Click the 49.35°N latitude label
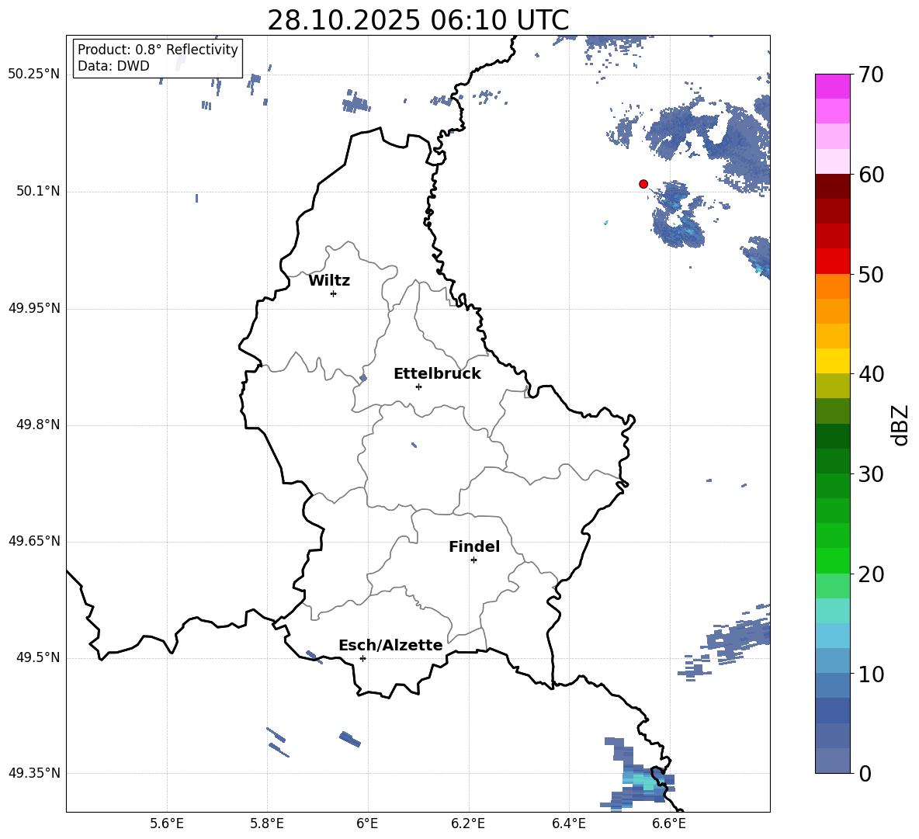This screenshot has height=839, width=919. [x=34, y=773]
